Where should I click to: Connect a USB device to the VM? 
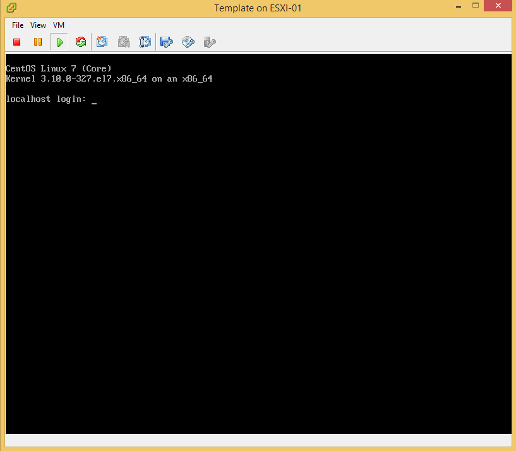[210, 42]
